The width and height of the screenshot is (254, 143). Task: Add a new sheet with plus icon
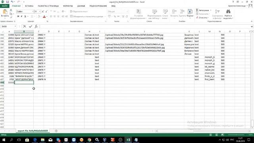tap(56, 131)
